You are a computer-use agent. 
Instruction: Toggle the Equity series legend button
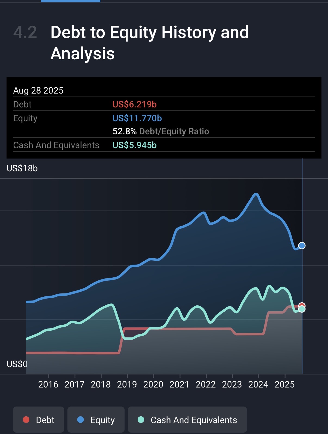(96, 420)
